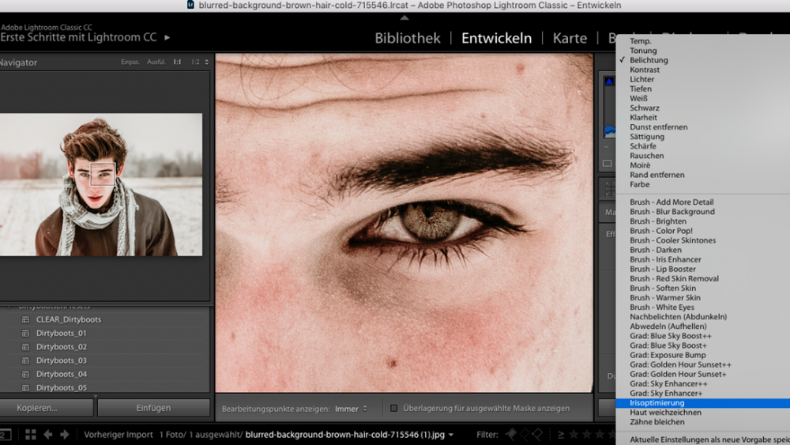Image resolution: width=790 pixels, height=445 pixels.
Task: Switch to the Bibliothek module
Action: click(407, 38)
